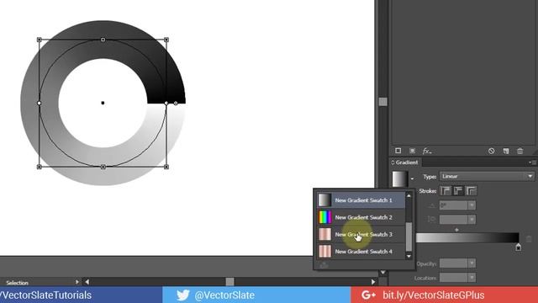Click horizontal scrollbar right arrow
Viewport: 538px width, 303px height.
point(373,282)
